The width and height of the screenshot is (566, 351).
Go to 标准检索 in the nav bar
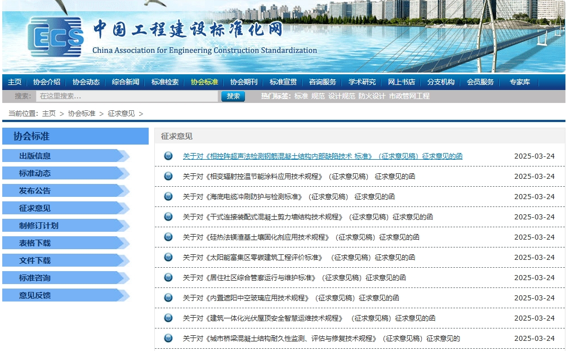click(x=165, y=82)
